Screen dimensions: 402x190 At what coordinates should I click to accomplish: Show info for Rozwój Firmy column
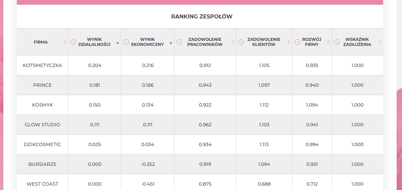pyautogui.click(x=297, y=42)
